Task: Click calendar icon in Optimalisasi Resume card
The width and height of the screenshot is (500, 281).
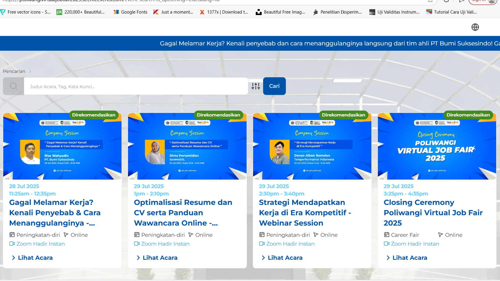Action: click(x=137, y=235)
